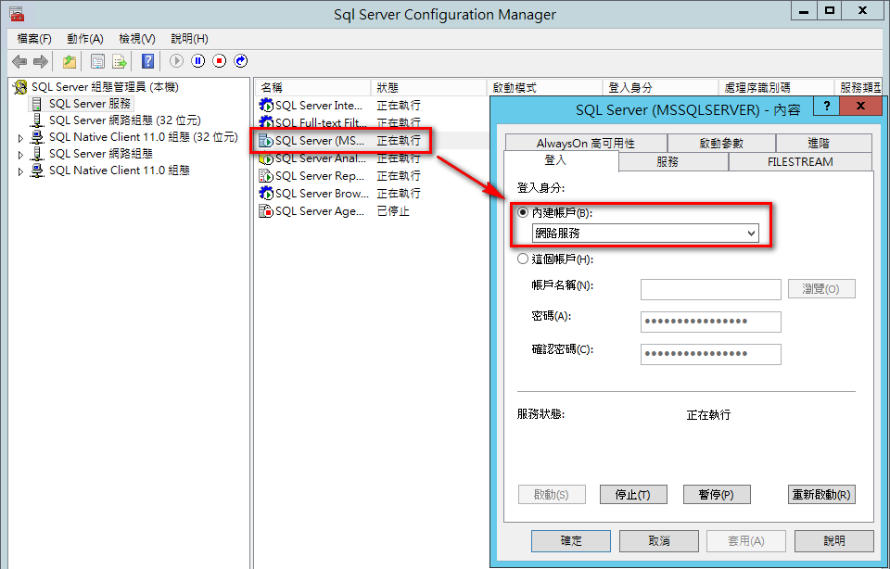
Task: Sort by the 啟動模式 column header
Action: [x=545, y=87]
